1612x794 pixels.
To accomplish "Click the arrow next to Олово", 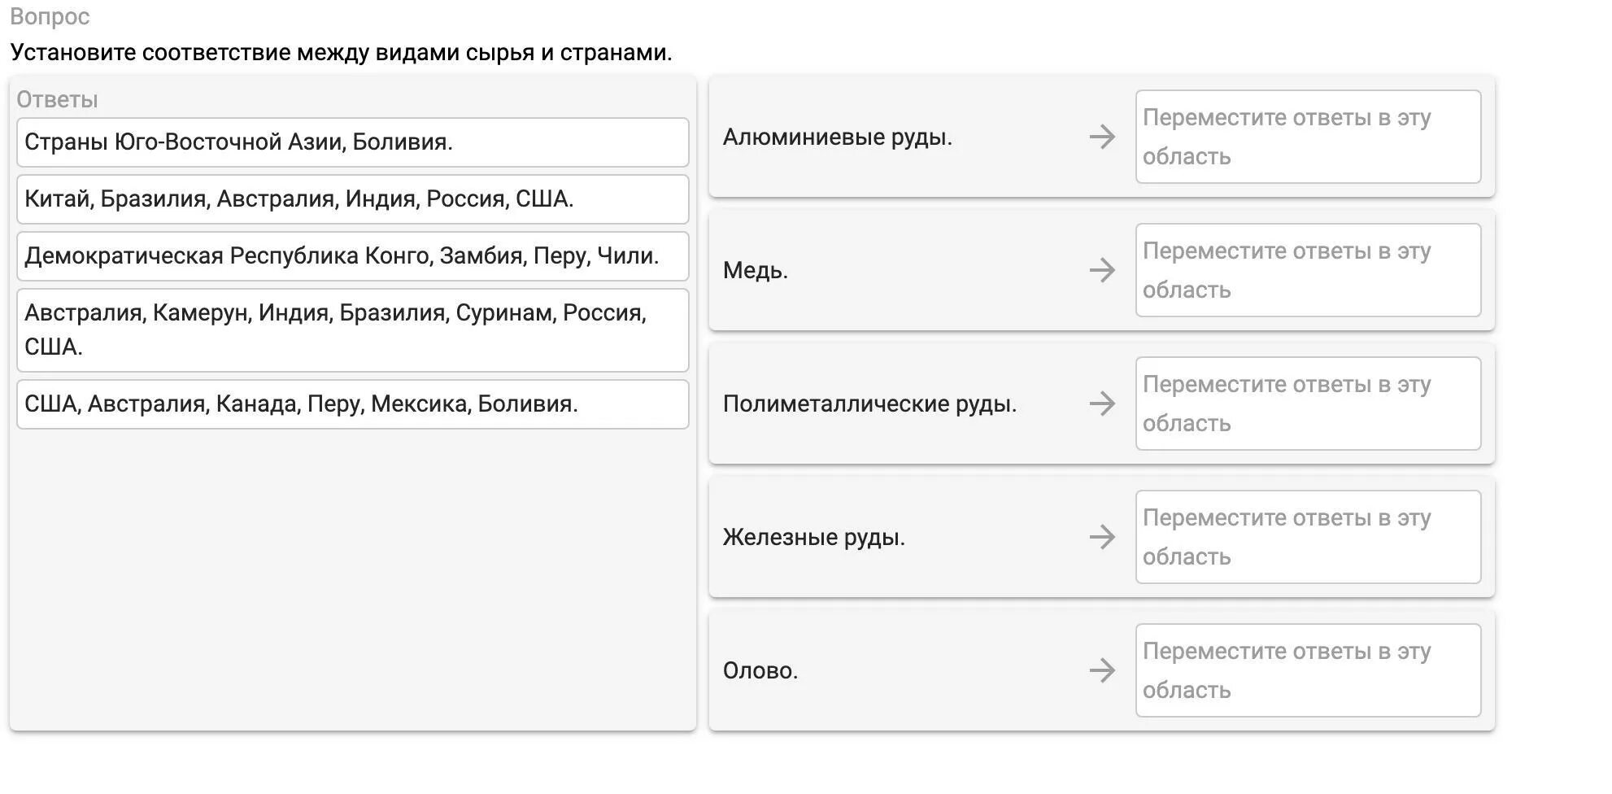I will coord(1102,670).
